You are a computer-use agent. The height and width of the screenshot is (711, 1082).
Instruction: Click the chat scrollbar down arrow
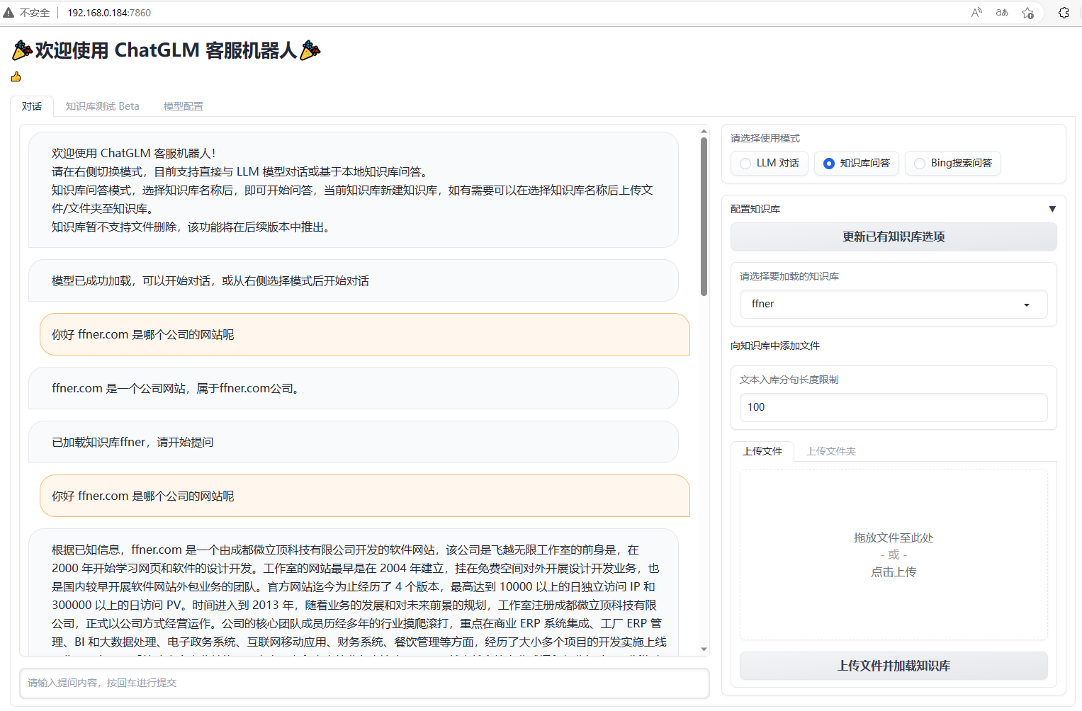[x=704, y=649]
